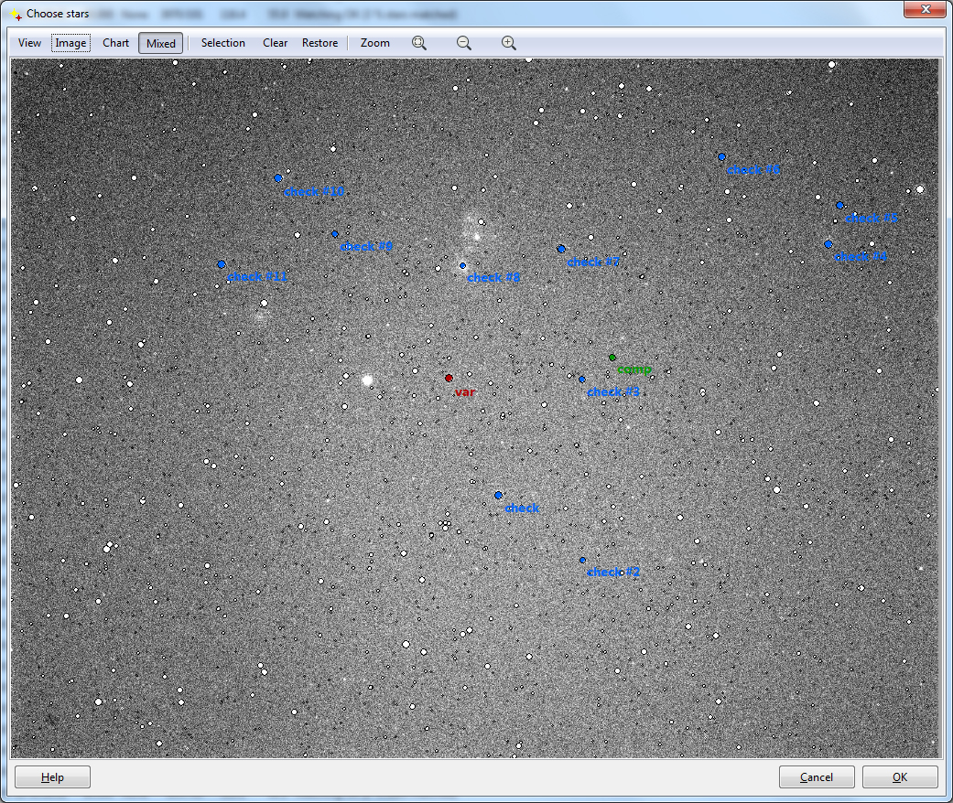
Task: Click the zoom-to-fit magnifier icon
Action: click(419, 43)
